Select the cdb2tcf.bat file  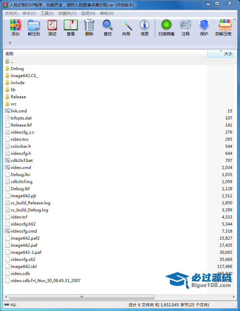120,161
